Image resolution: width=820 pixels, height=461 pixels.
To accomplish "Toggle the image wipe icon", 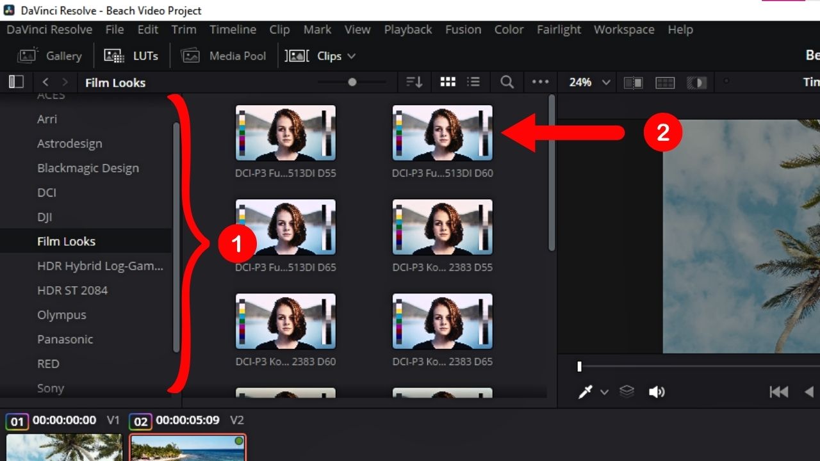I will click(633, 83).
